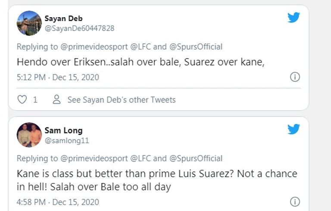Click the Sam Long display name
This screenshot has height=211, width=331.
pyautogui.click(x=63, y=130)
